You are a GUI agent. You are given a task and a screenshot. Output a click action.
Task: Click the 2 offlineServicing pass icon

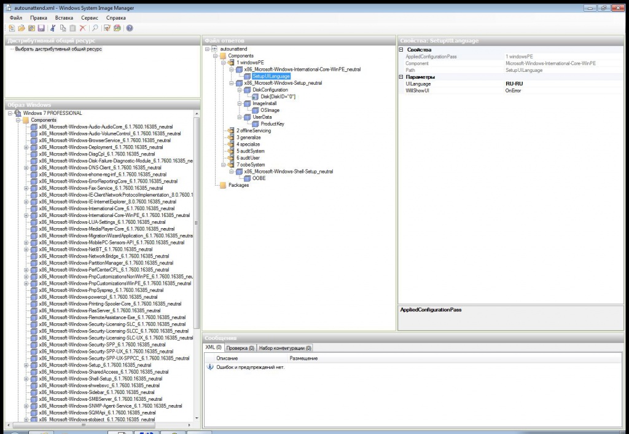(x=231, y=130)
